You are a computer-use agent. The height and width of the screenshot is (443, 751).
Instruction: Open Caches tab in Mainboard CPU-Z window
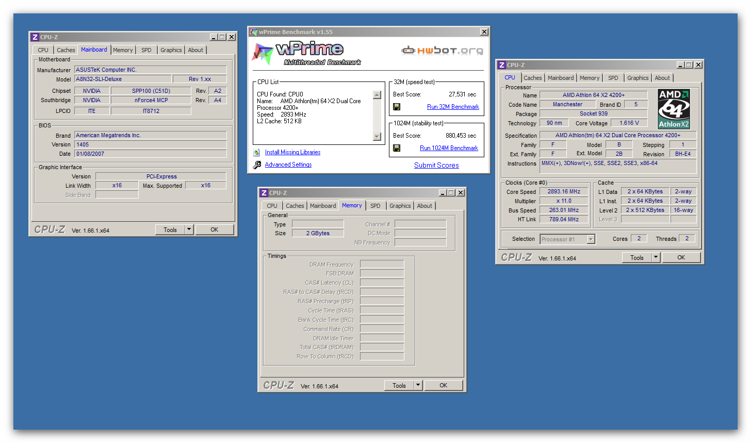(66, 50)
